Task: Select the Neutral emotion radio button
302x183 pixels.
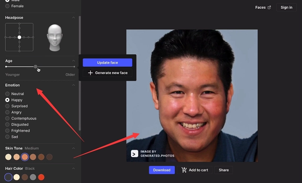Action: point(8,94)
